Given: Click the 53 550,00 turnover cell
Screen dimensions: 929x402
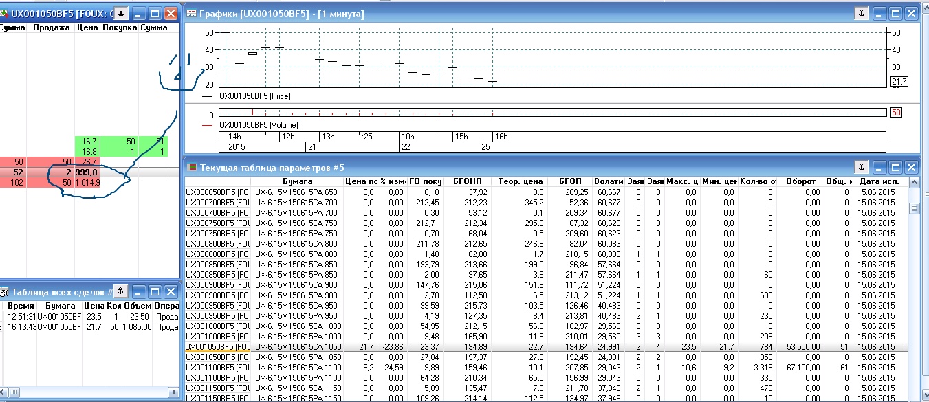Looking at the screenshot, I should (x=802, y=347).
